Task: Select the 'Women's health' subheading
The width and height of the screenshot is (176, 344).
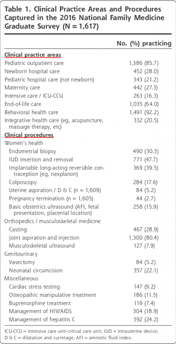Action: (x=24, y=143)
